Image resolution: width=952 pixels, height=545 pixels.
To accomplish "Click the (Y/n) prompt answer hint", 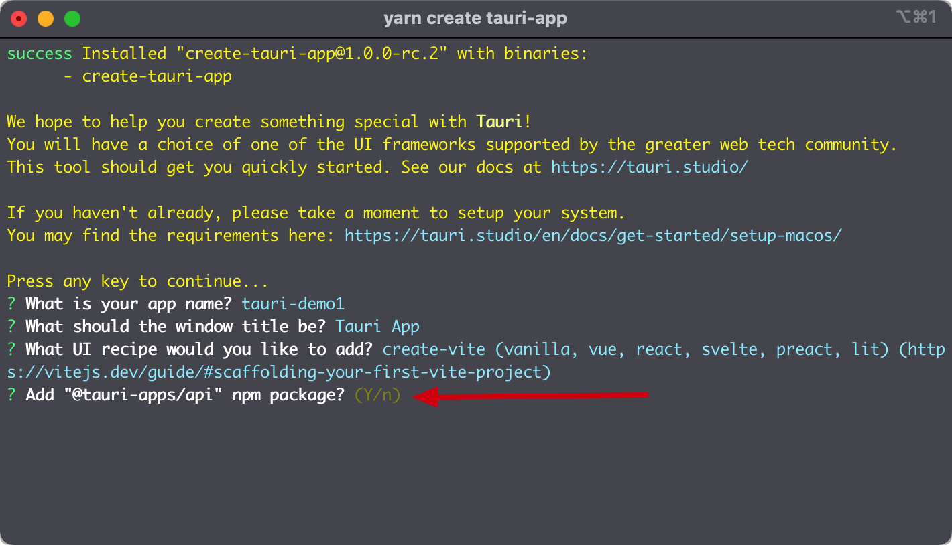I will (x=377, y=396).
